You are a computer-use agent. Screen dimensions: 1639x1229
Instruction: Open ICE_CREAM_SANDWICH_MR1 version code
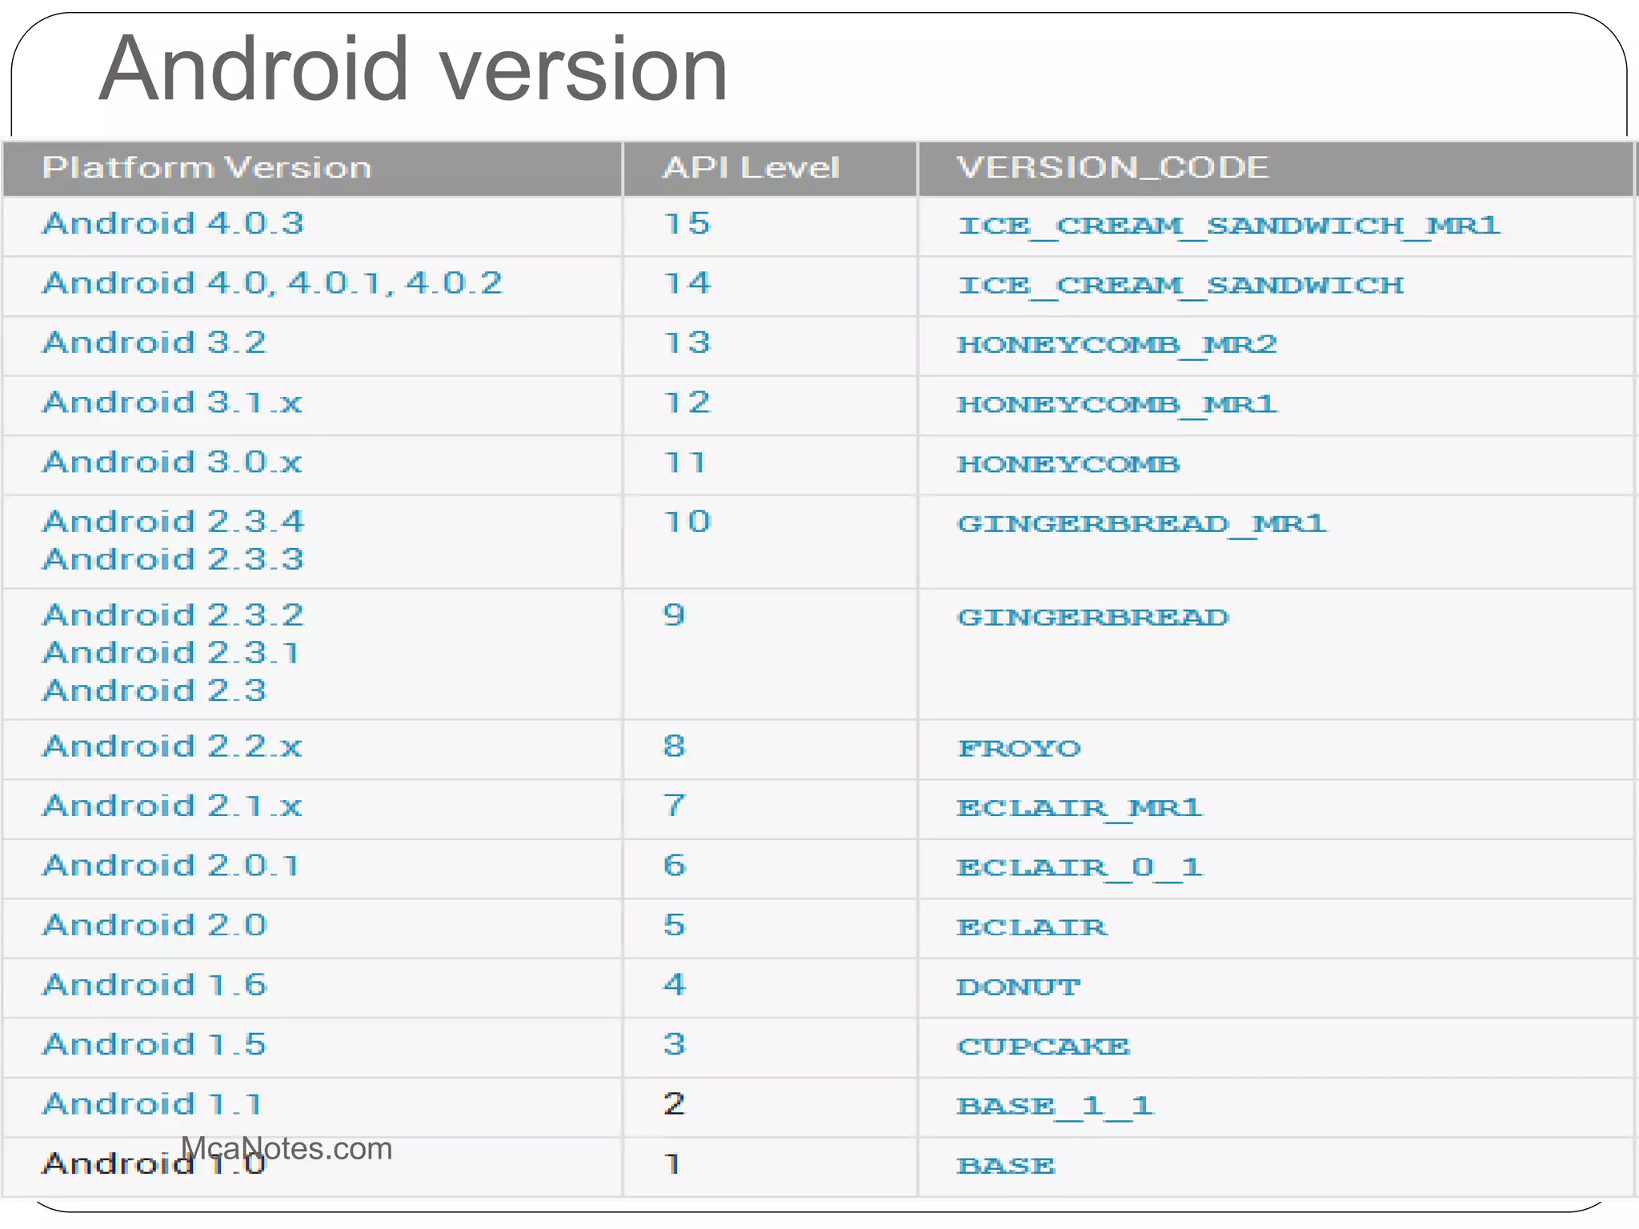(x=1228, y=226)
